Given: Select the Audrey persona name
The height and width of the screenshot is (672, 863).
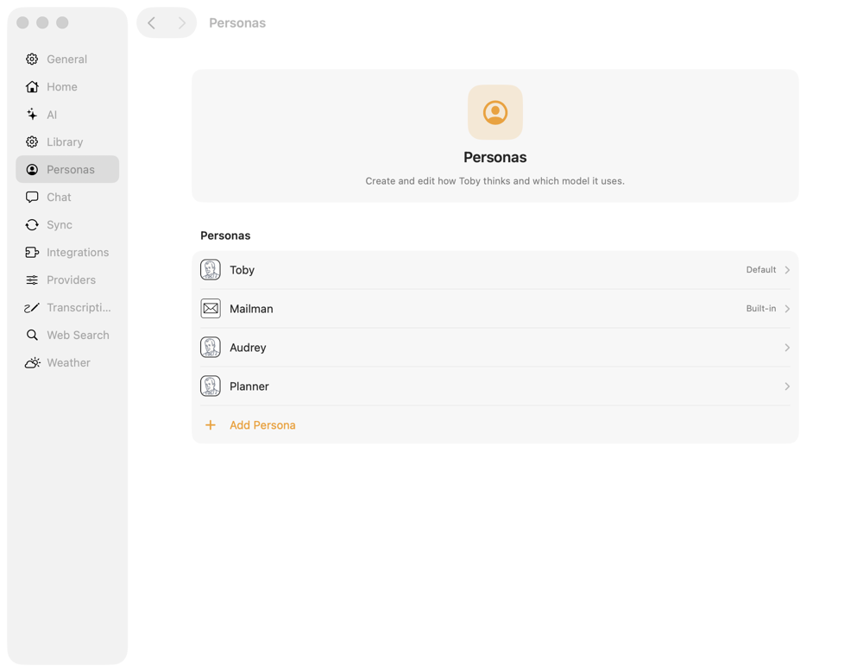Looking at the screenshot, I should click(x=248, y=348).
